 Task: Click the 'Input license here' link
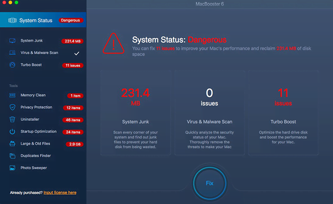[x=60, y=193]
